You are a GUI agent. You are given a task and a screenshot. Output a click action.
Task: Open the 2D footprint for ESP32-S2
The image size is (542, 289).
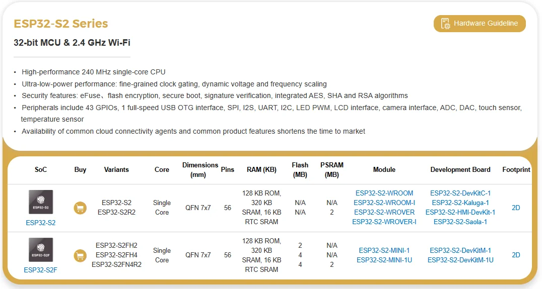click(516, 208)
